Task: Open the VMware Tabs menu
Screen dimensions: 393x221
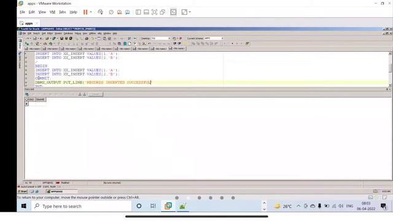Action: point(63,12)
